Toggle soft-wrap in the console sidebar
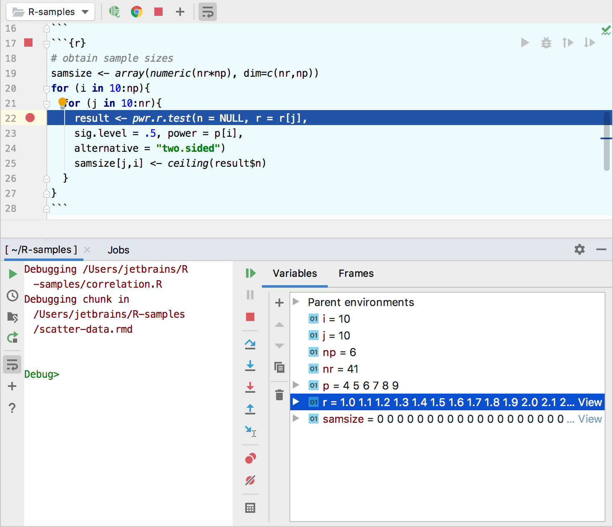The height and width of the screenshot is (527, 613). click(12, 364)
